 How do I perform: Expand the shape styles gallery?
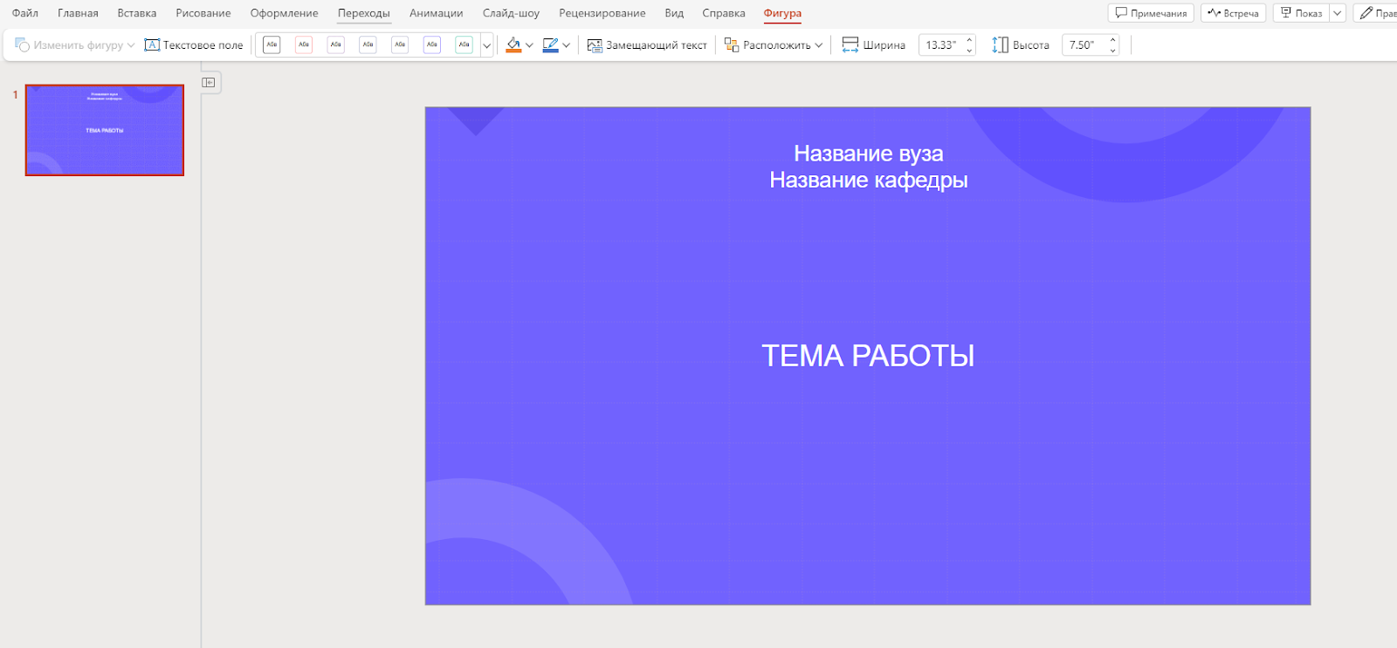tap(487, 45)
